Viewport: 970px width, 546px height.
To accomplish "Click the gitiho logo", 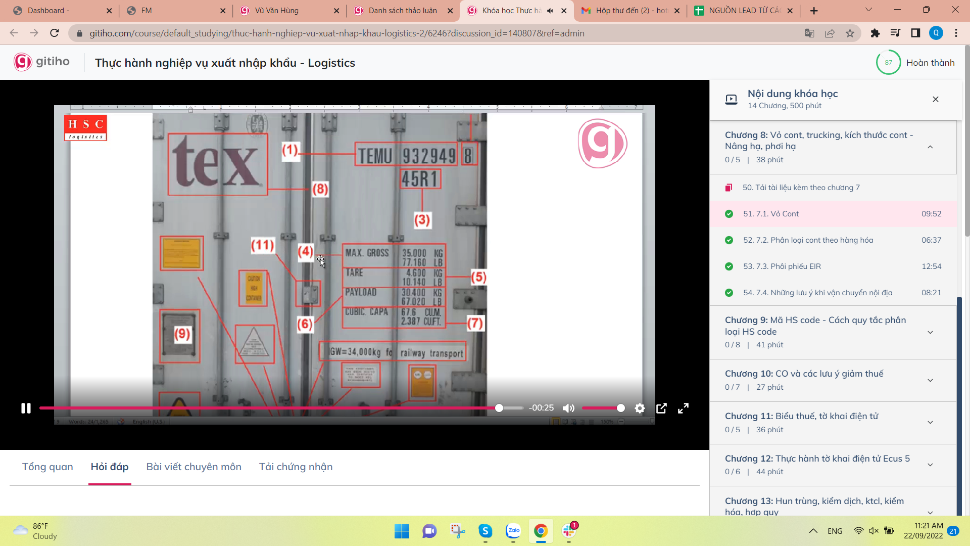I will pyautogui.click(x=41, y=62).
